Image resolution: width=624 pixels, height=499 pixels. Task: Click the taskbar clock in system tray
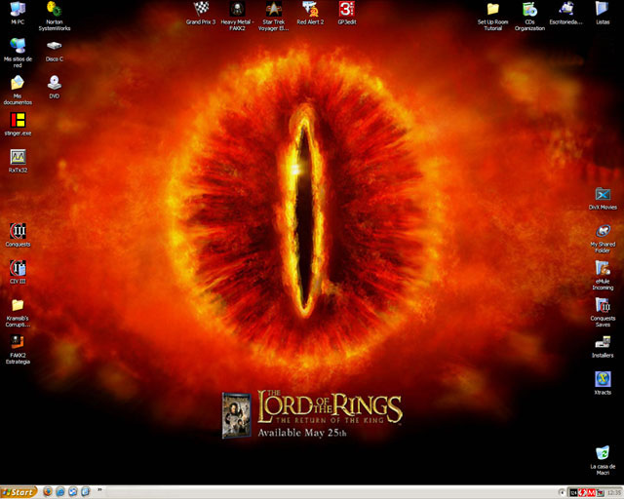click(610, 492)
